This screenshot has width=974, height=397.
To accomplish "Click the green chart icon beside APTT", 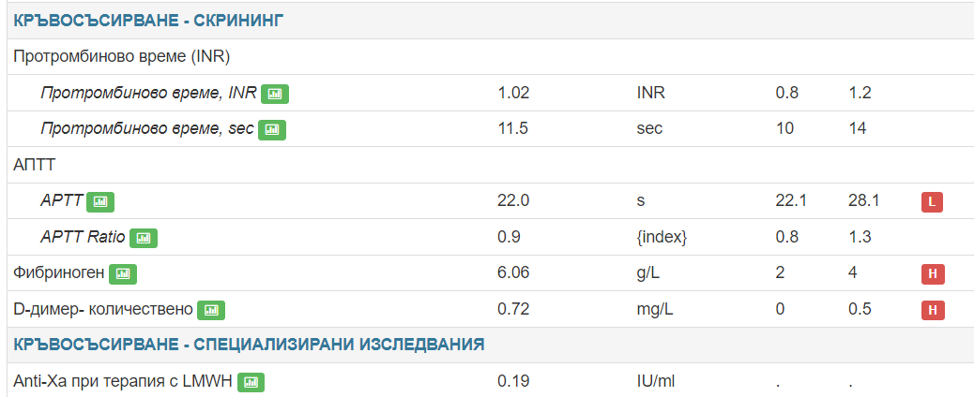I will tap(100, 201).
